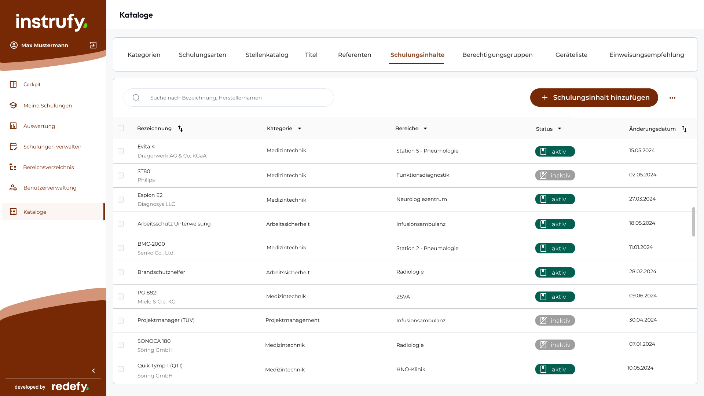Sort by Bezeichnung using the sort arrows
704x396 pixels.
click(x=180, y=128)
